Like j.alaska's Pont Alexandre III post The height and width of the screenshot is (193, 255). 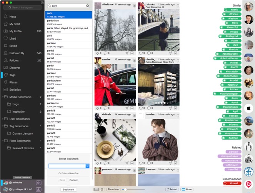[x=141, y=53]
